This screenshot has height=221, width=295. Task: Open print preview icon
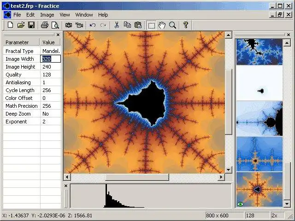point(55,25)
